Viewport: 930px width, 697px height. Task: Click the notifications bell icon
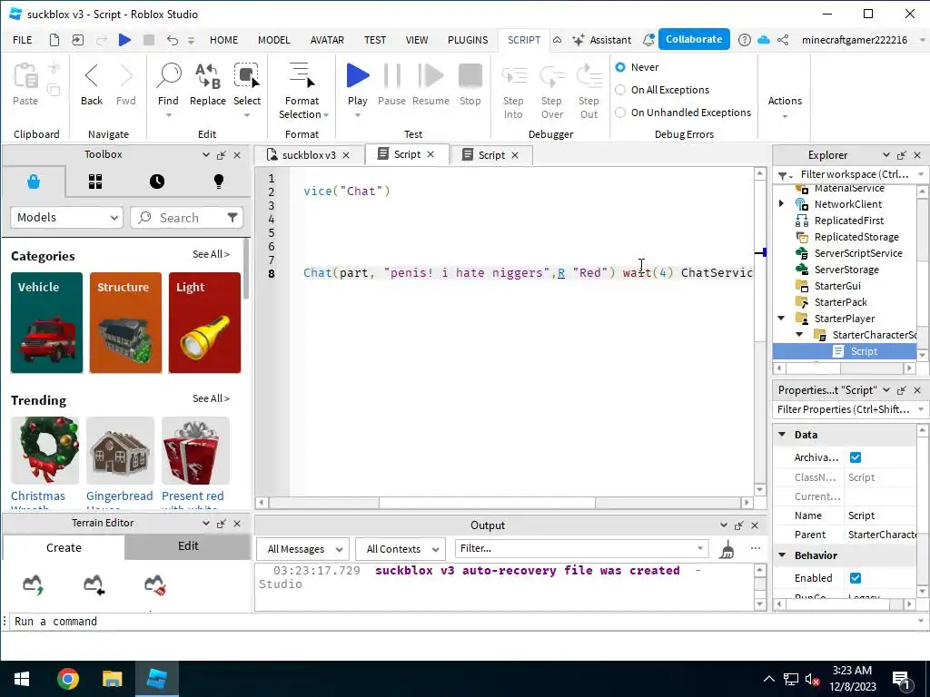pyautogui.click(x=648, y=40)
